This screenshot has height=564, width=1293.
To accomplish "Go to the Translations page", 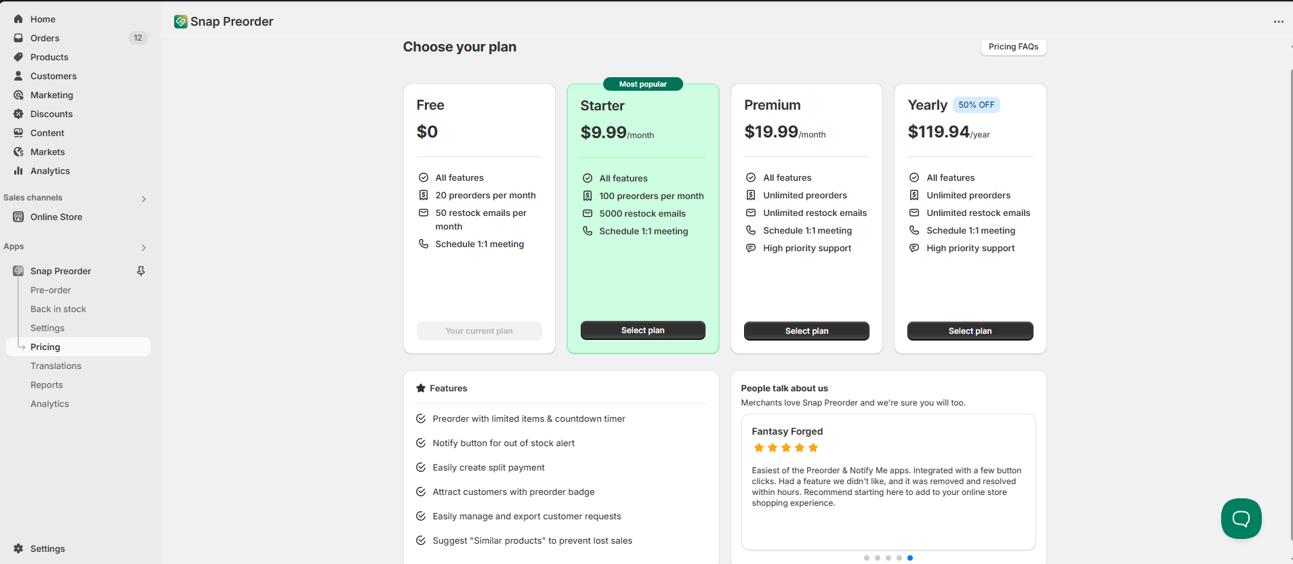I will coord(56,366).
